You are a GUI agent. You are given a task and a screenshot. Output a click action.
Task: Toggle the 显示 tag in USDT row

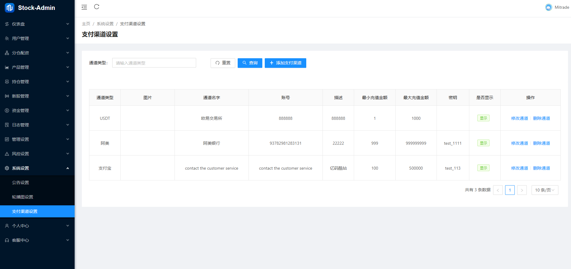[x=483, y=118]
